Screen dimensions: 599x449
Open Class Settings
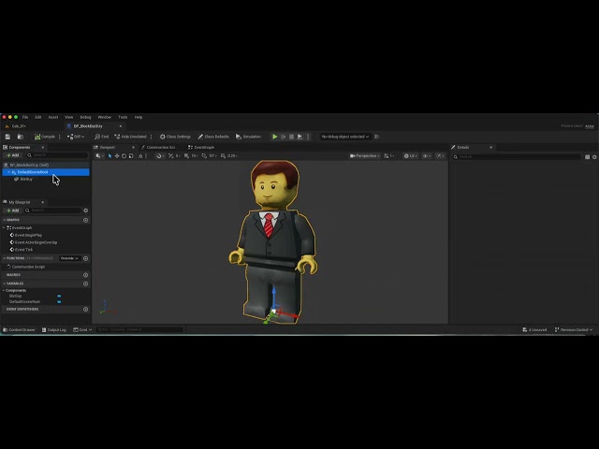click(x=175, y=137)
